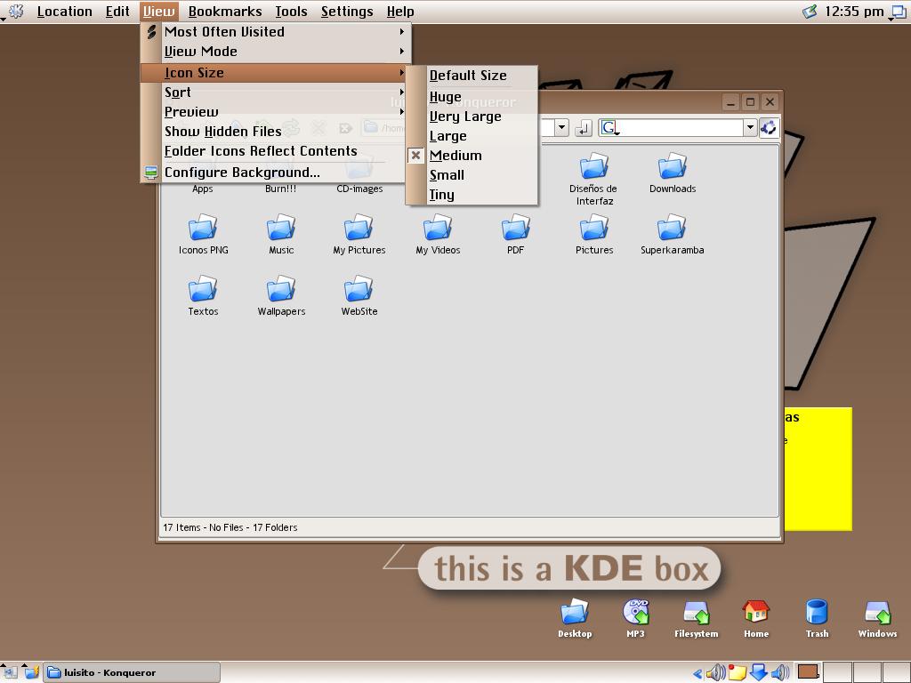The width and height of the screenshot is (911, 683).
Task: Open the location bar history dropdown arrow
Action: point(561,127)
